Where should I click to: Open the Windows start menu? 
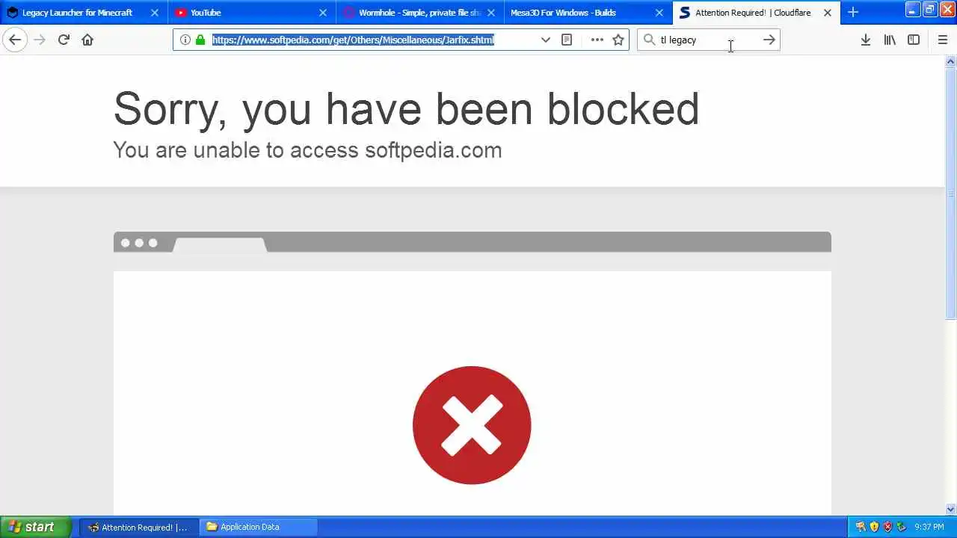(36, 527)
